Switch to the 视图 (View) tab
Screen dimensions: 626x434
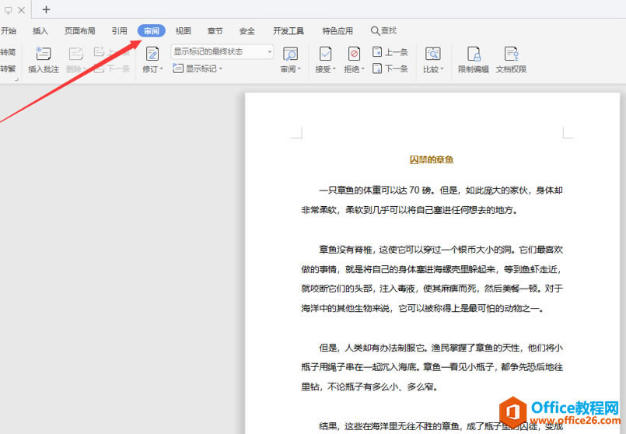pos(184,31)
